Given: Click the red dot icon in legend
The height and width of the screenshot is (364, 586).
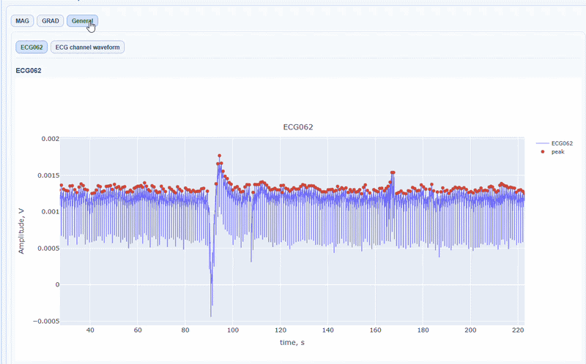Looking at the screenshot, I should click(542, 152).
